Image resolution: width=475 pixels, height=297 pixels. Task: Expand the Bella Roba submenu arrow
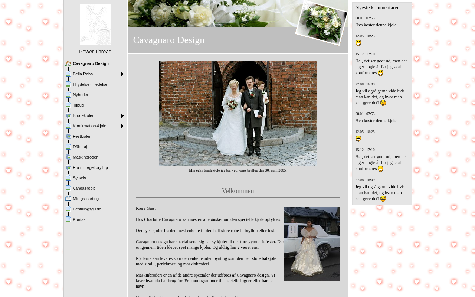point(122,74)
